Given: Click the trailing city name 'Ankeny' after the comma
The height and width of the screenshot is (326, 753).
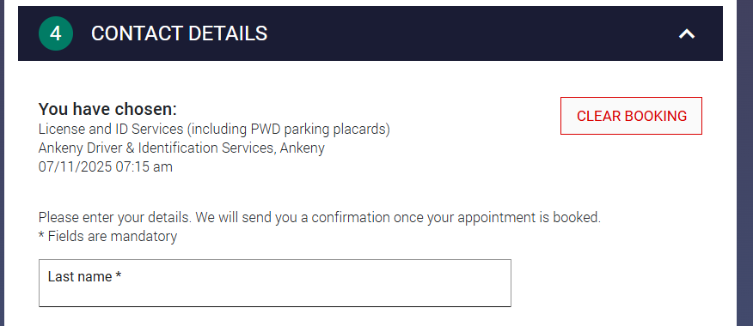Looking at the screenshot, I should 302,148.
